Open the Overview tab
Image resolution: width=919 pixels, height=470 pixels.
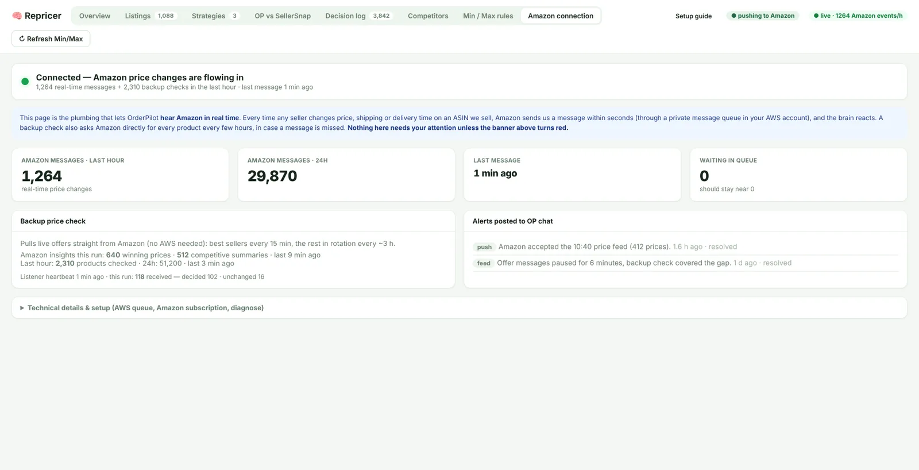[95, 16]
